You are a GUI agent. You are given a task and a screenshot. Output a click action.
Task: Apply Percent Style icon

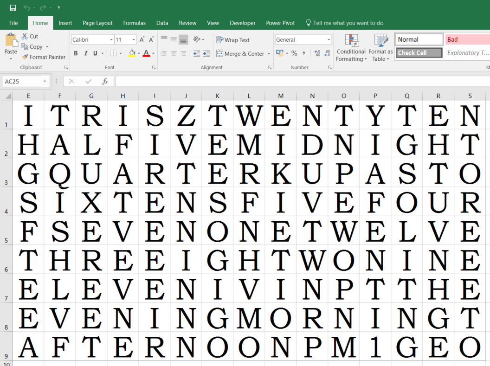(x=294, y=53)
